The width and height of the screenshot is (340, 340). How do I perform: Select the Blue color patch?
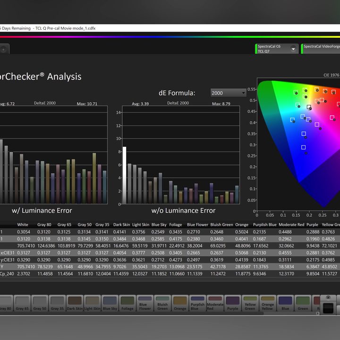(x=286, y=303)
